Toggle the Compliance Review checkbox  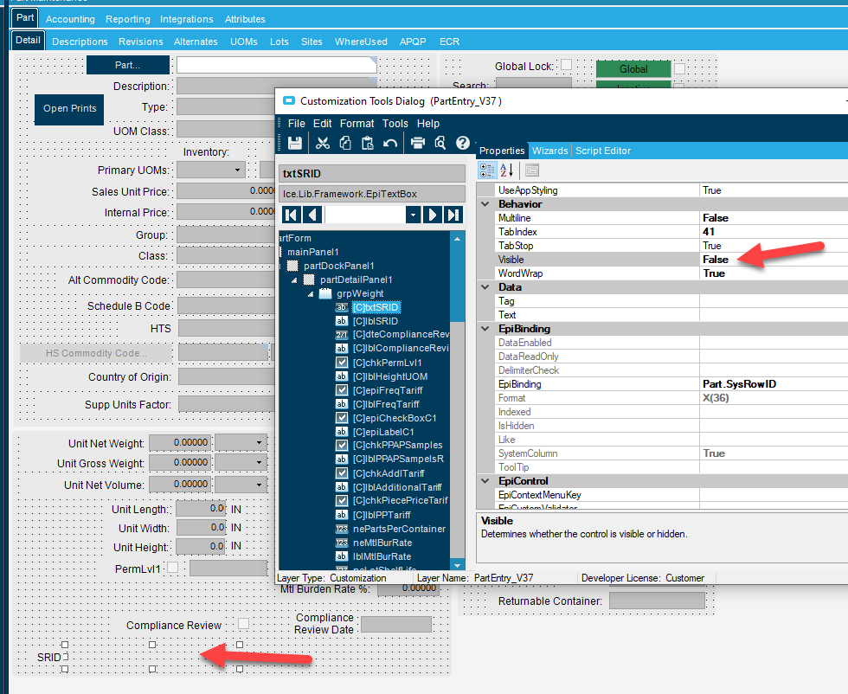pyautogui.click(x=244, y=624)
